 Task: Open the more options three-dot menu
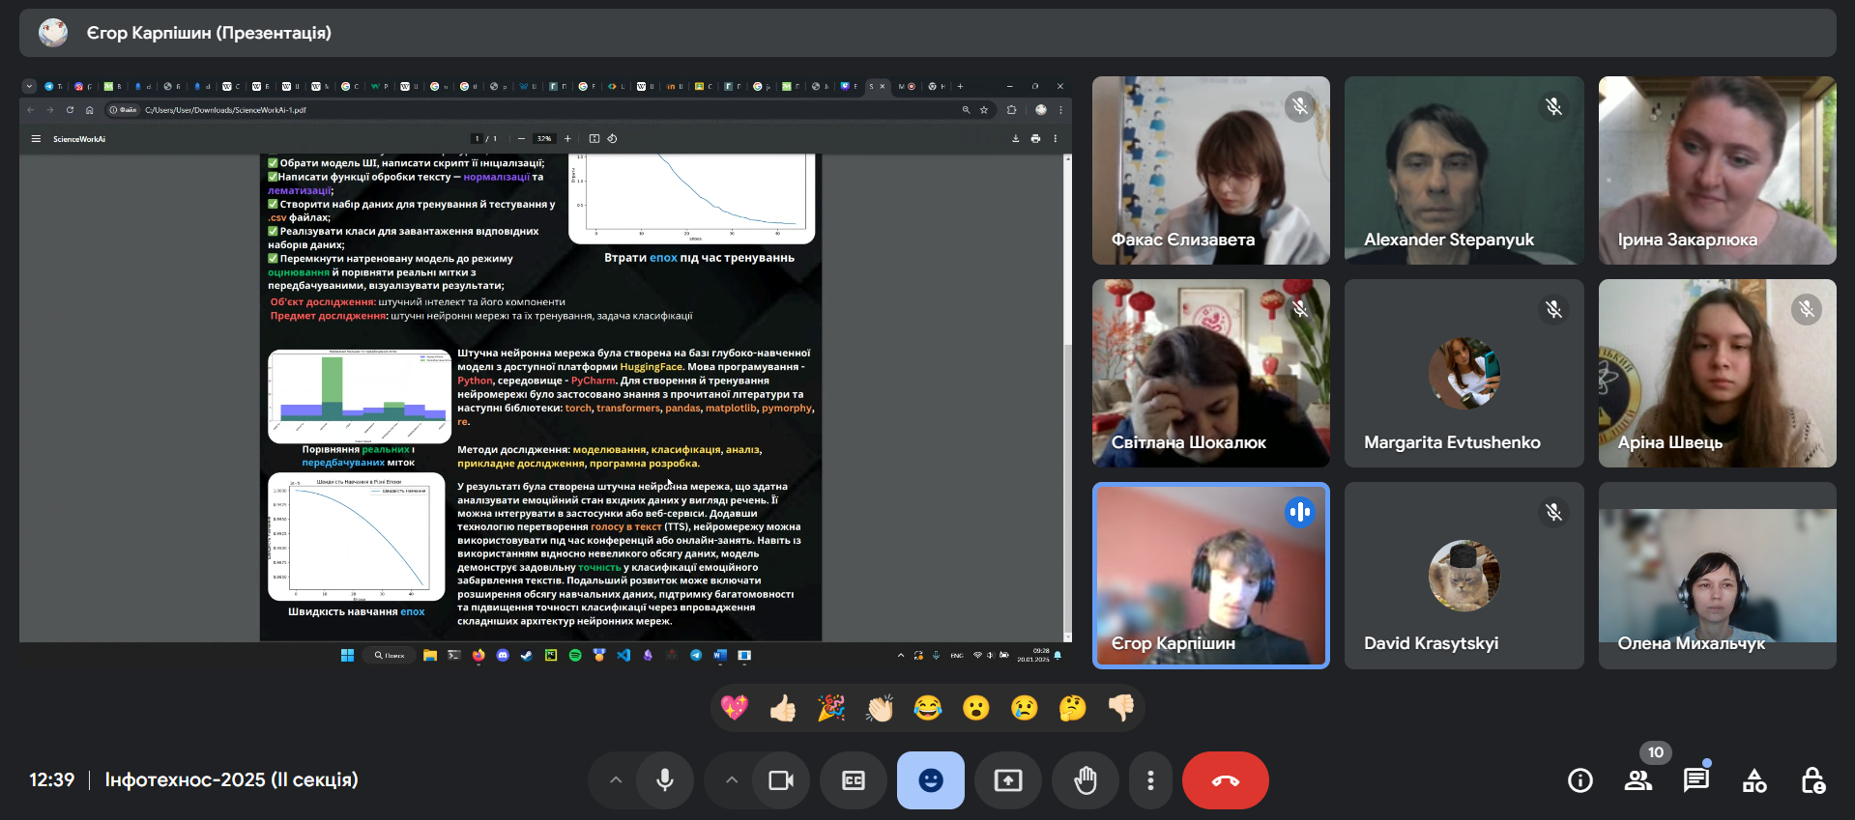click(x=1150, y=780)
